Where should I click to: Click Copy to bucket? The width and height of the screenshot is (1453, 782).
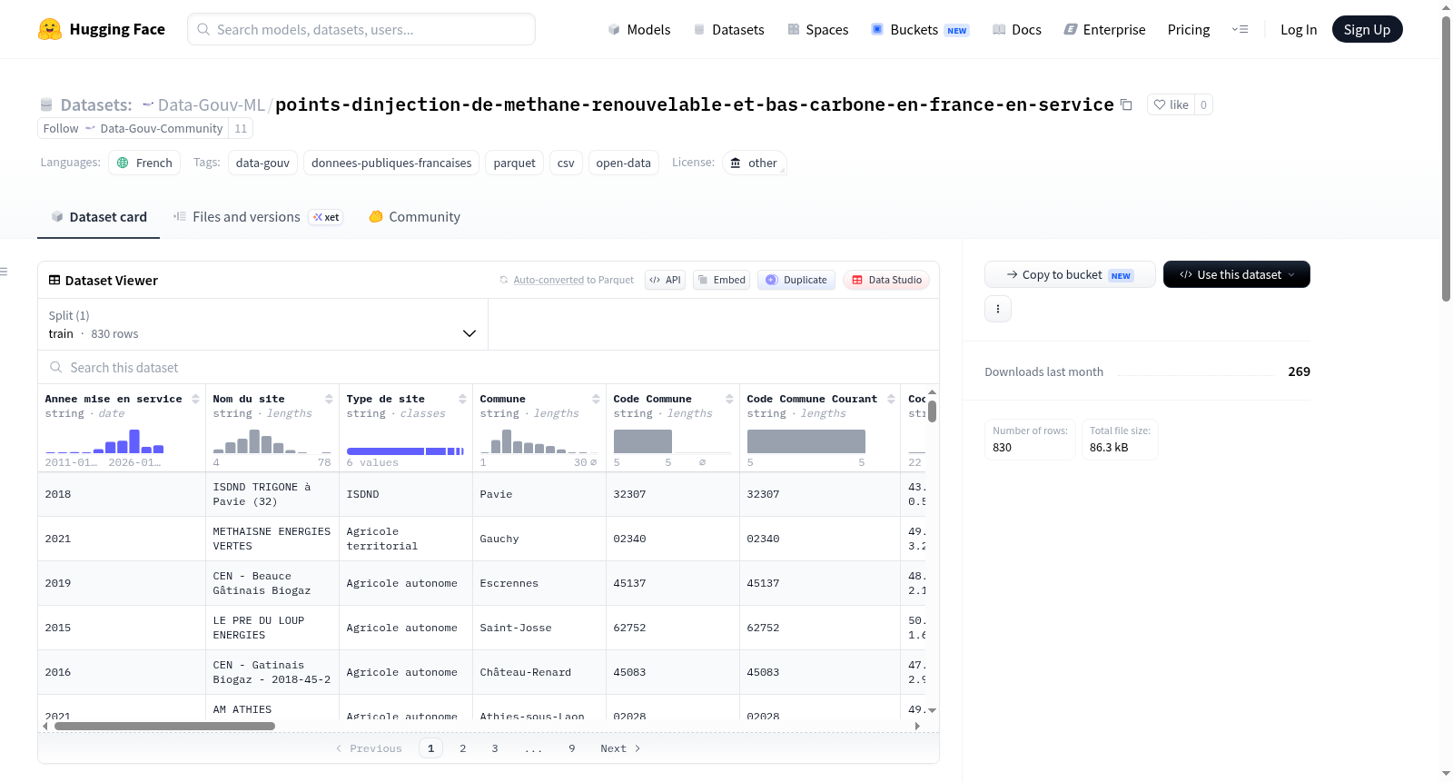1070,274
